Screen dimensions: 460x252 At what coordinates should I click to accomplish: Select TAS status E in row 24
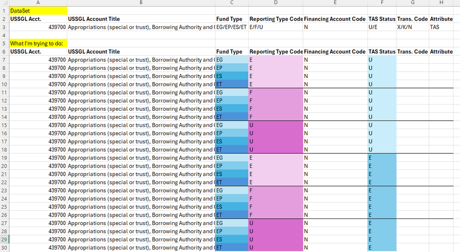[x=382, y=198]
